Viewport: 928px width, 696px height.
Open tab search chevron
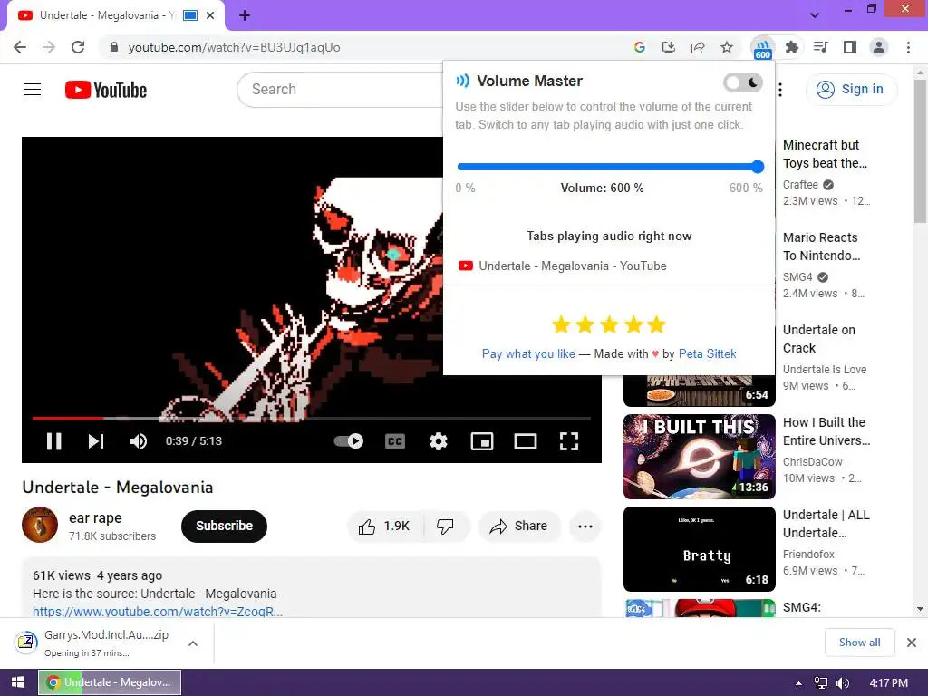[x=815, y=14]
